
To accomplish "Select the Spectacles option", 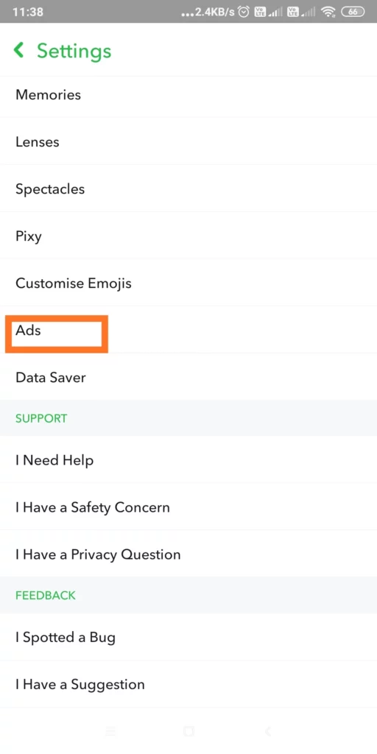I will tap(188, 188).
